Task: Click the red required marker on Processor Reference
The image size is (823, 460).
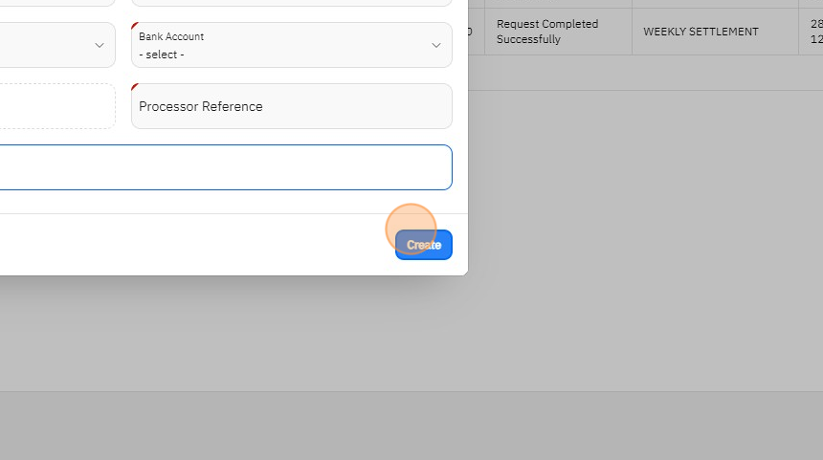Action: tap(135, 87)
